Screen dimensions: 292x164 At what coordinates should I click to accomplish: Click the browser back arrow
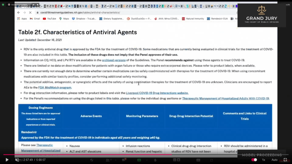point(19,13)
